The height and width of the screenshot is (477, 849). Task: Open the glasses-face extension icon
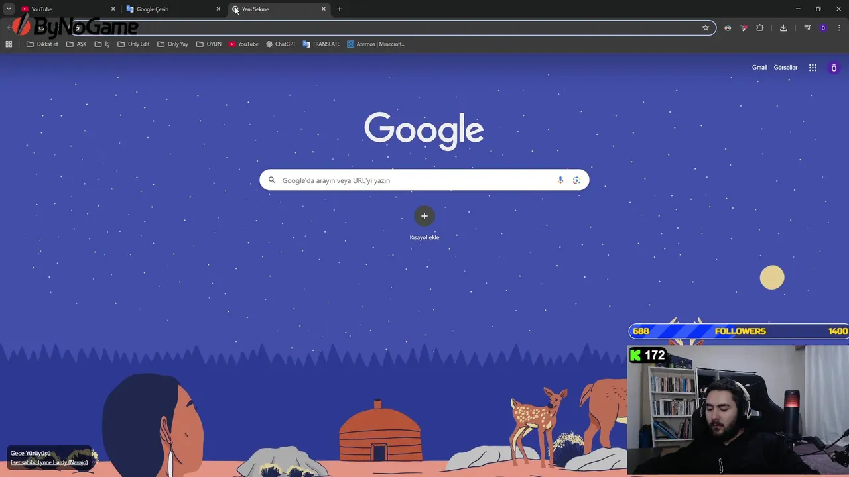click(x=728, y=28)
